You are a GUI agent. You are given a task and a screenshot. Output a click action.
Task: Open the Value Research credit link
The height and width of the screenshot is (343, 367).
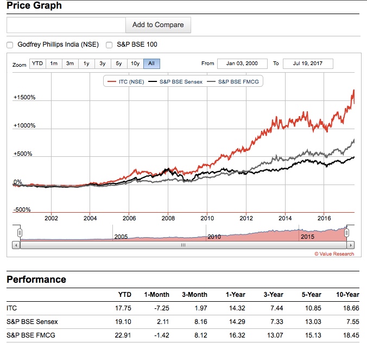pos(334,253)
